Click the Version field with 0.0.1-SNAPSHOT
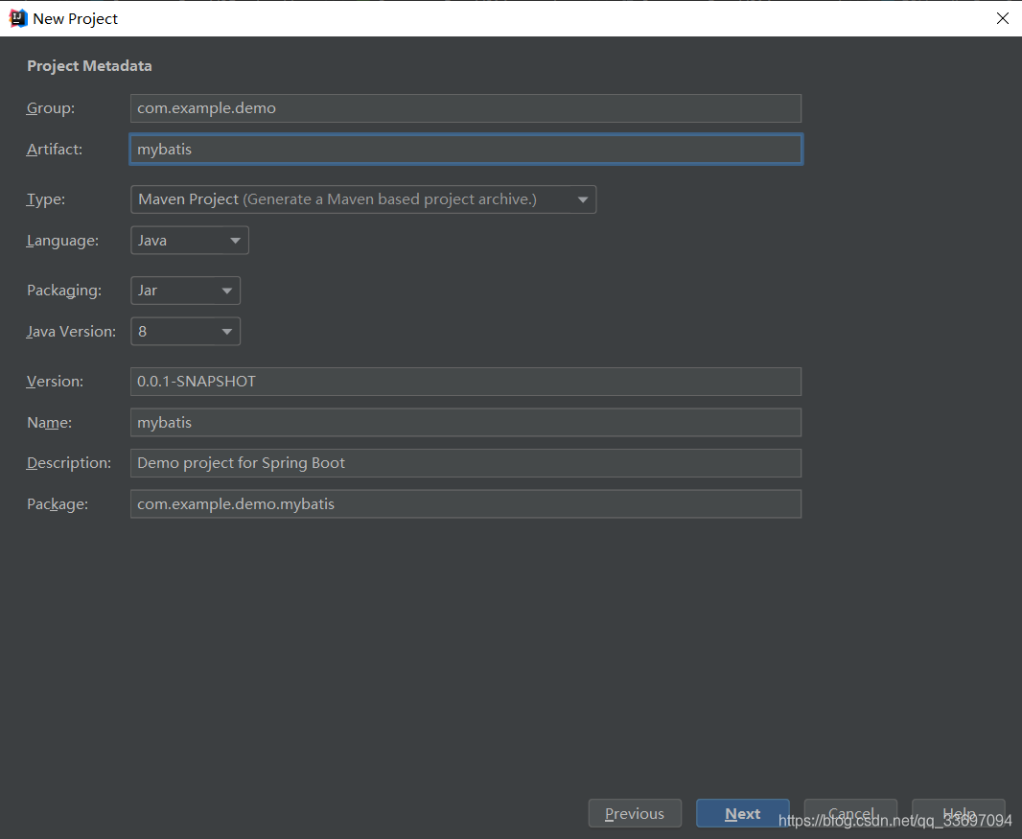Viewport: 1022px width, 839px height. coord(465,382)
